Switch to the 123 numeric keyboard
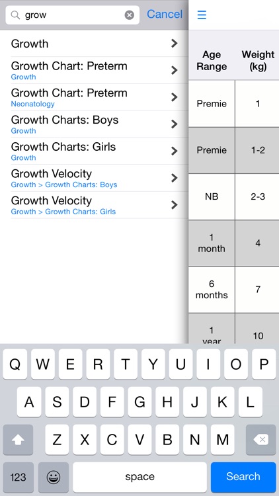Viewport: 279px width, 496px height. tap(18, 477)
